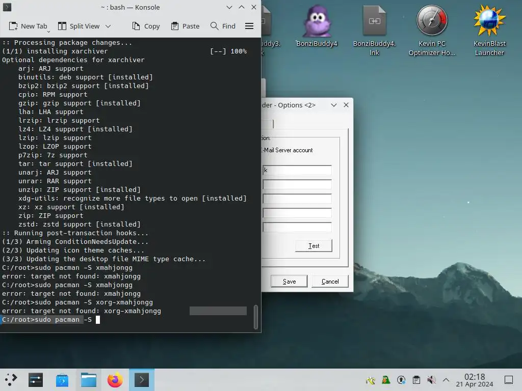
Task: Open the clipboard tray icon
Action: tap(416, 380)
